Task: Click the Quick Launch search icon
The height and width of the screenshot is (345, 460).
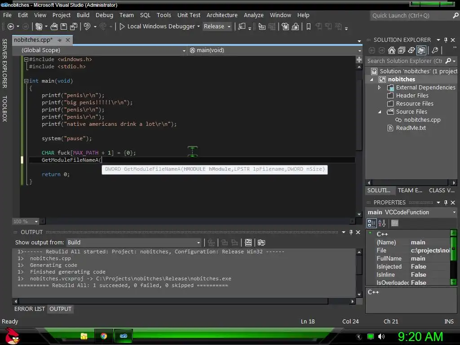Action: pos(456,16)
